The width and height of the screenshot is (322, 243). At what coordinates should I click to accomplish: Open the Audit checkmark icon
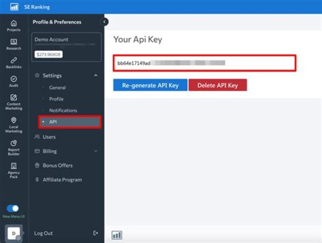[x=14, y=79]
